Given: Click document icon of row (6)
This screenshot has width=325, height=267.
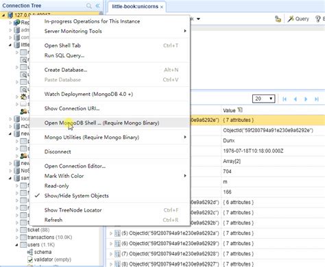Looking at the screenshot, I should [x=117, y=244].
